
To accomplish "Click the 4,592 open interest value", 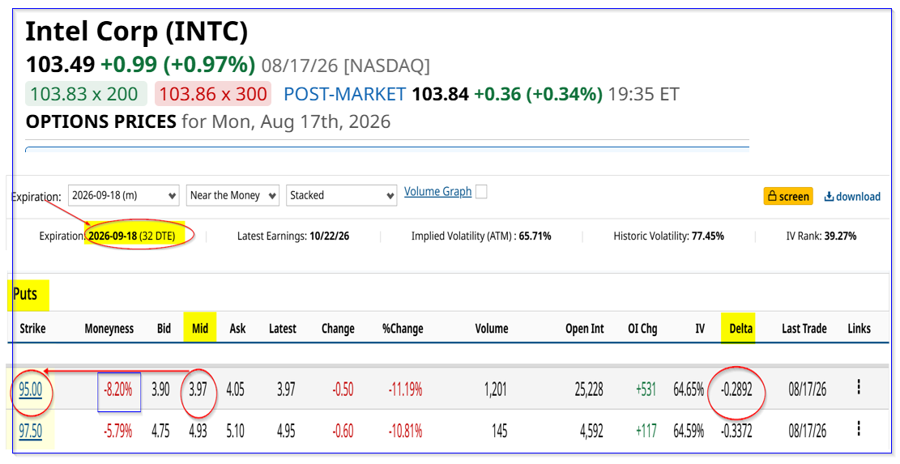I will coord(592,431).
